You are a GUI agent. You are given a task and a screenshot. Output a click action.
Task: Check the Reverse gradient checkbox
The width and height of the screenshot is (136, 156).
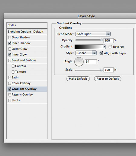coord(110,47)
